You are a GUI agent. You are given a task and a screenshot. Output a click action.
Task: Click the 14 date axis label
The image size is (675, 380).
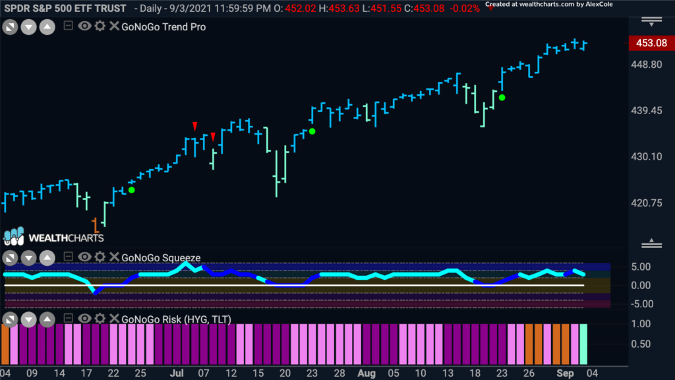(59, 373)
